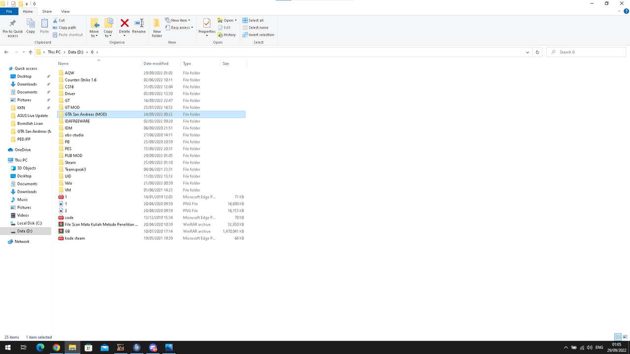This screenshot has height=354, width=630.
Task: Select the Teamspeak3 folder
Action: click(151, 169)
